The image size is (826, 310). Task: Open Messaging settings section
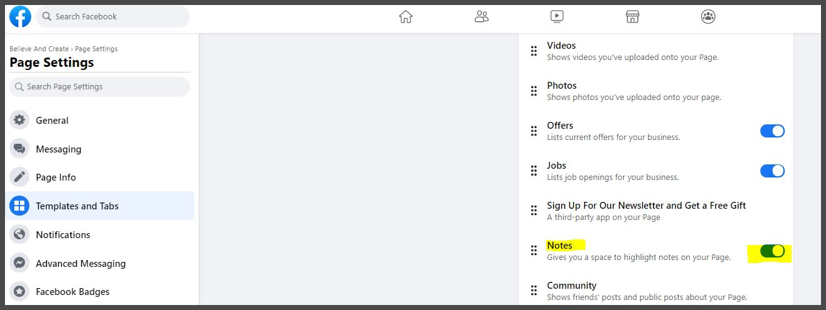100,149
